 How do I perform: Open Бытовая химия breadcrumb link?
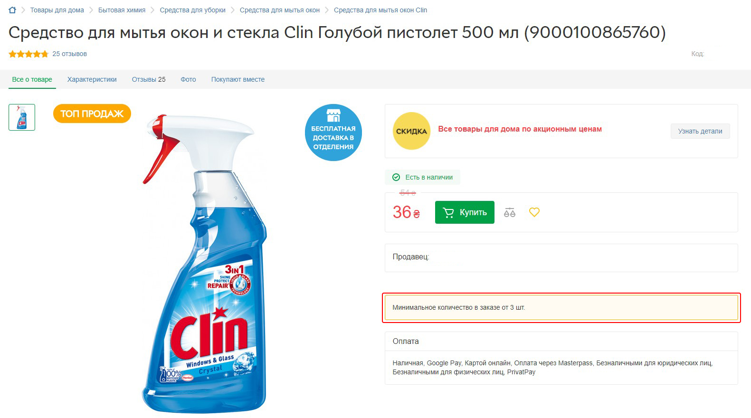tap(122, 10)
